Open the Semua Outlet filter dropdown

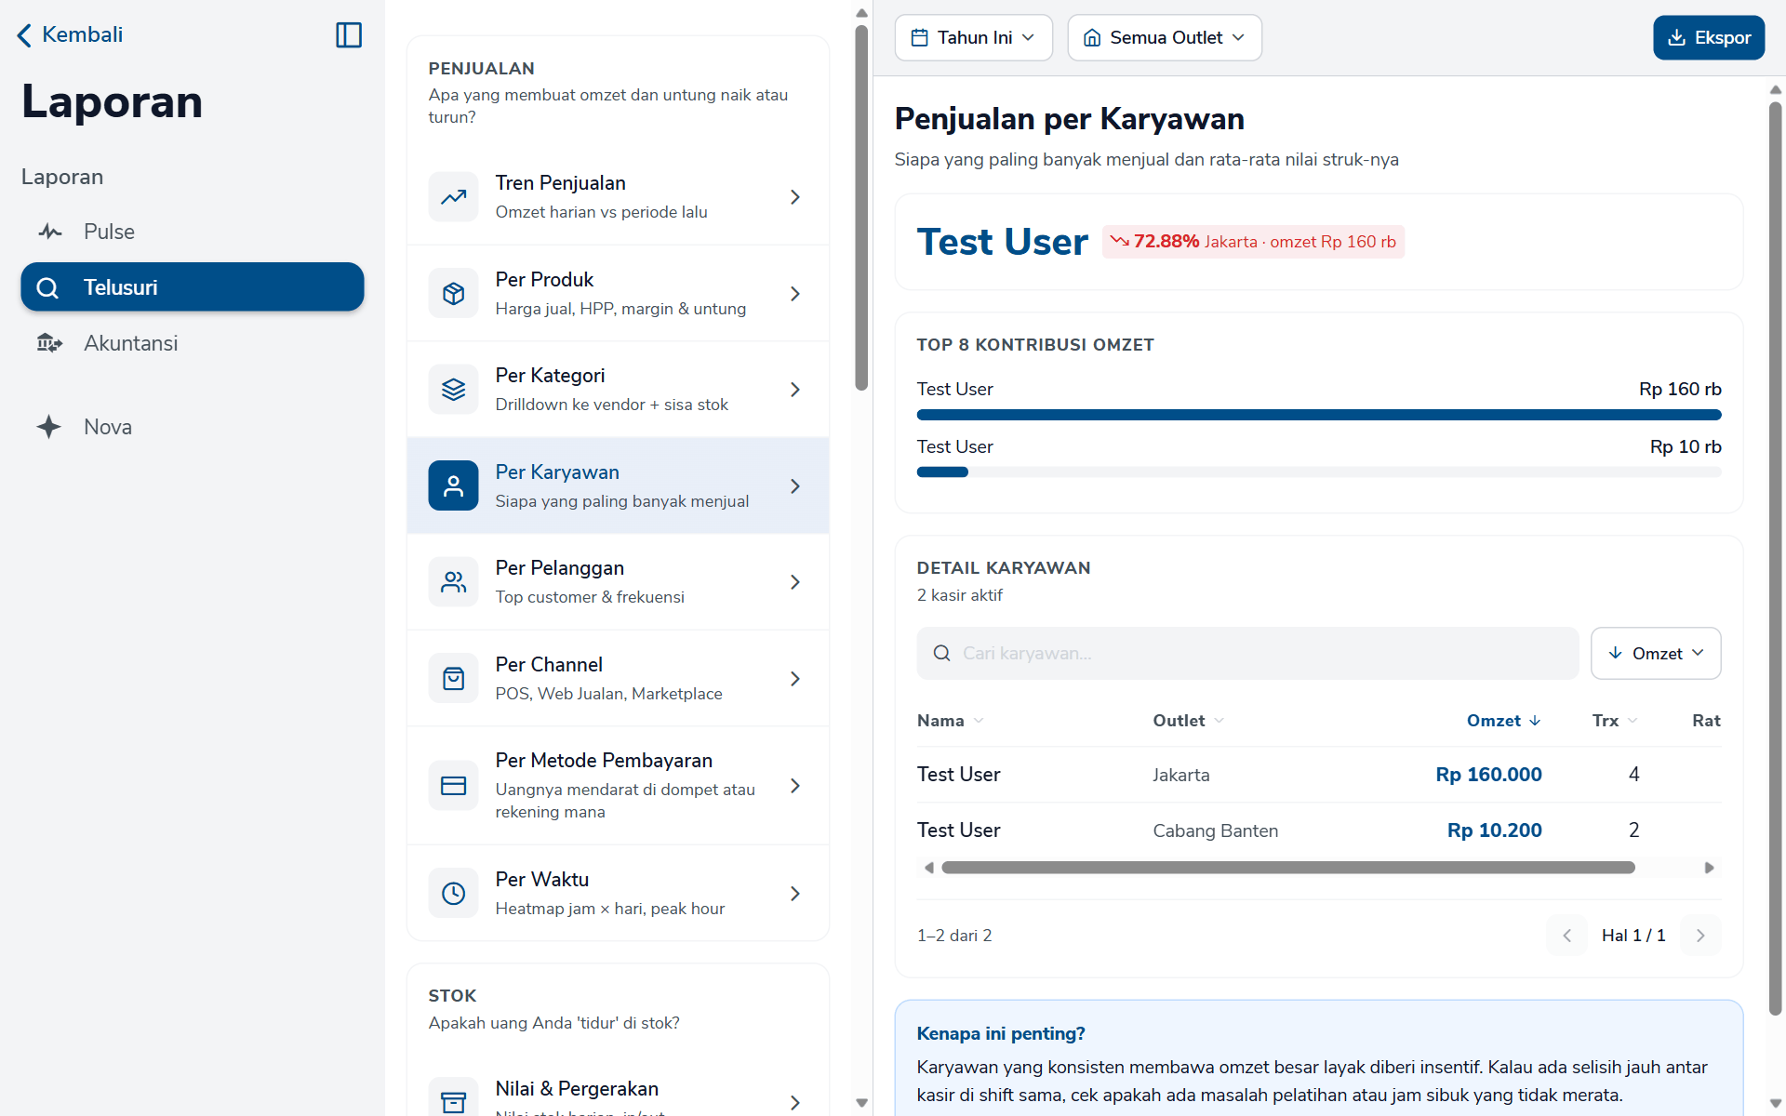(x=1164, y=38)
